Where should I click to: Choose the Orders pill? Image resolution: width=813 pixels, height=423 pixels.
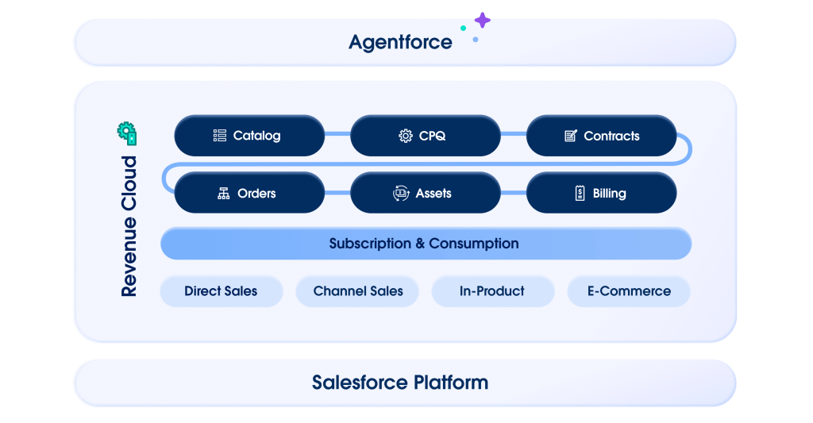[x=249, y=193]
